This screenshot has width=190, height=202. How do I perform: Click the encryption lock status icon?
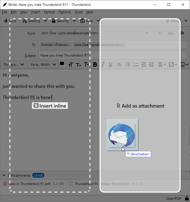pos(187,198)
